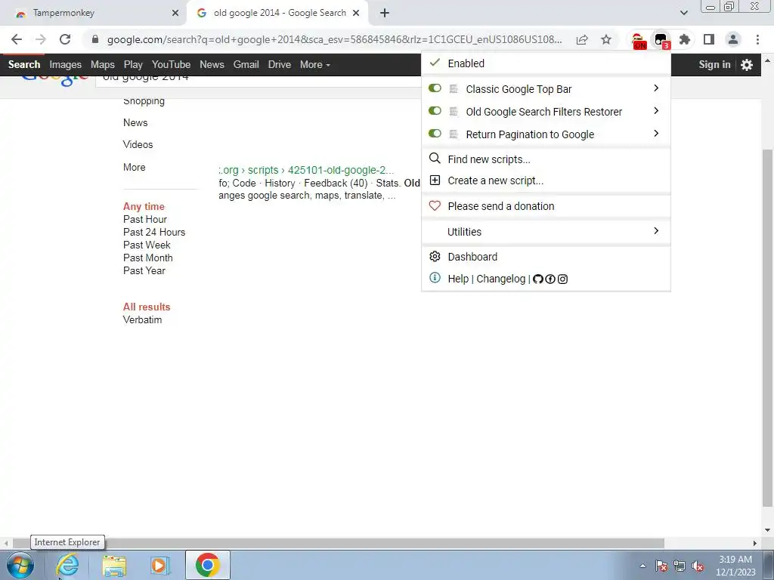
Task: Open the Windows Start button
Action: (x=20, y=565)
